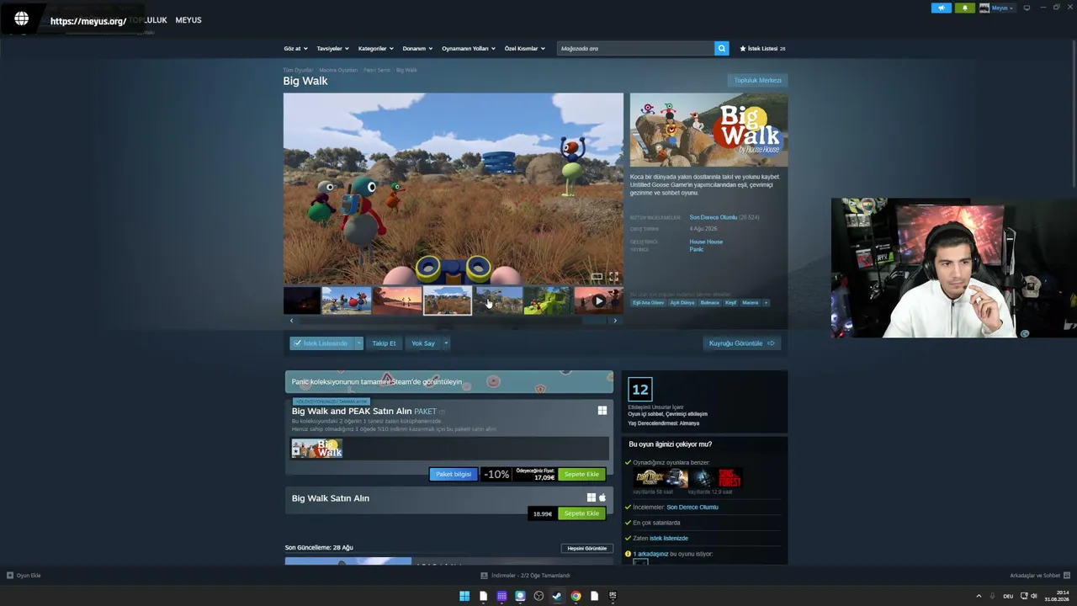Click the Oyun Ekle plus icon
This screenshot has width=1077, height=606.
[x=10, y=576]
